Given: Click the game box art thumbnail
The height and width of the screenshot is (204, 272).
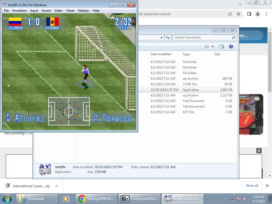Looking at the screenshot, I should (x=251, y=114).
